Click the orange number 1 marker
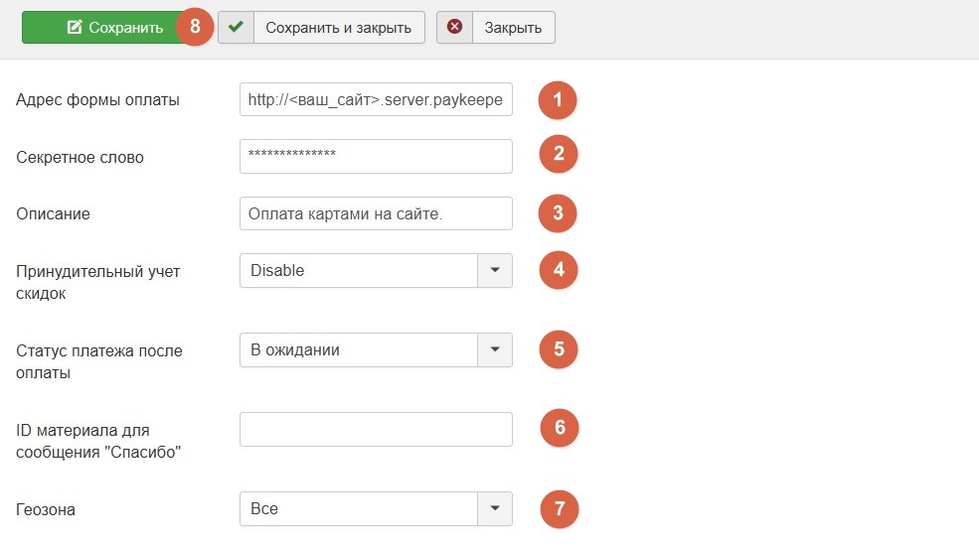 point(558,99)
